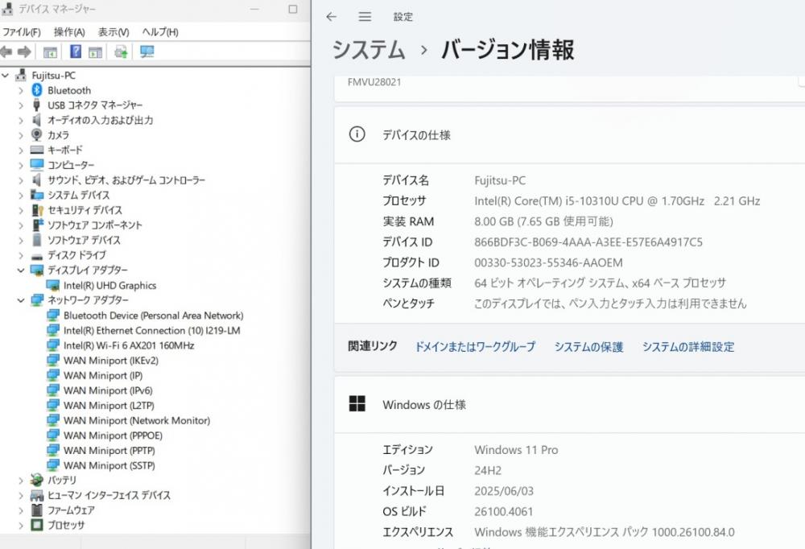
Task: Open the Settings hamburger navigation menu
Action: 365,16
